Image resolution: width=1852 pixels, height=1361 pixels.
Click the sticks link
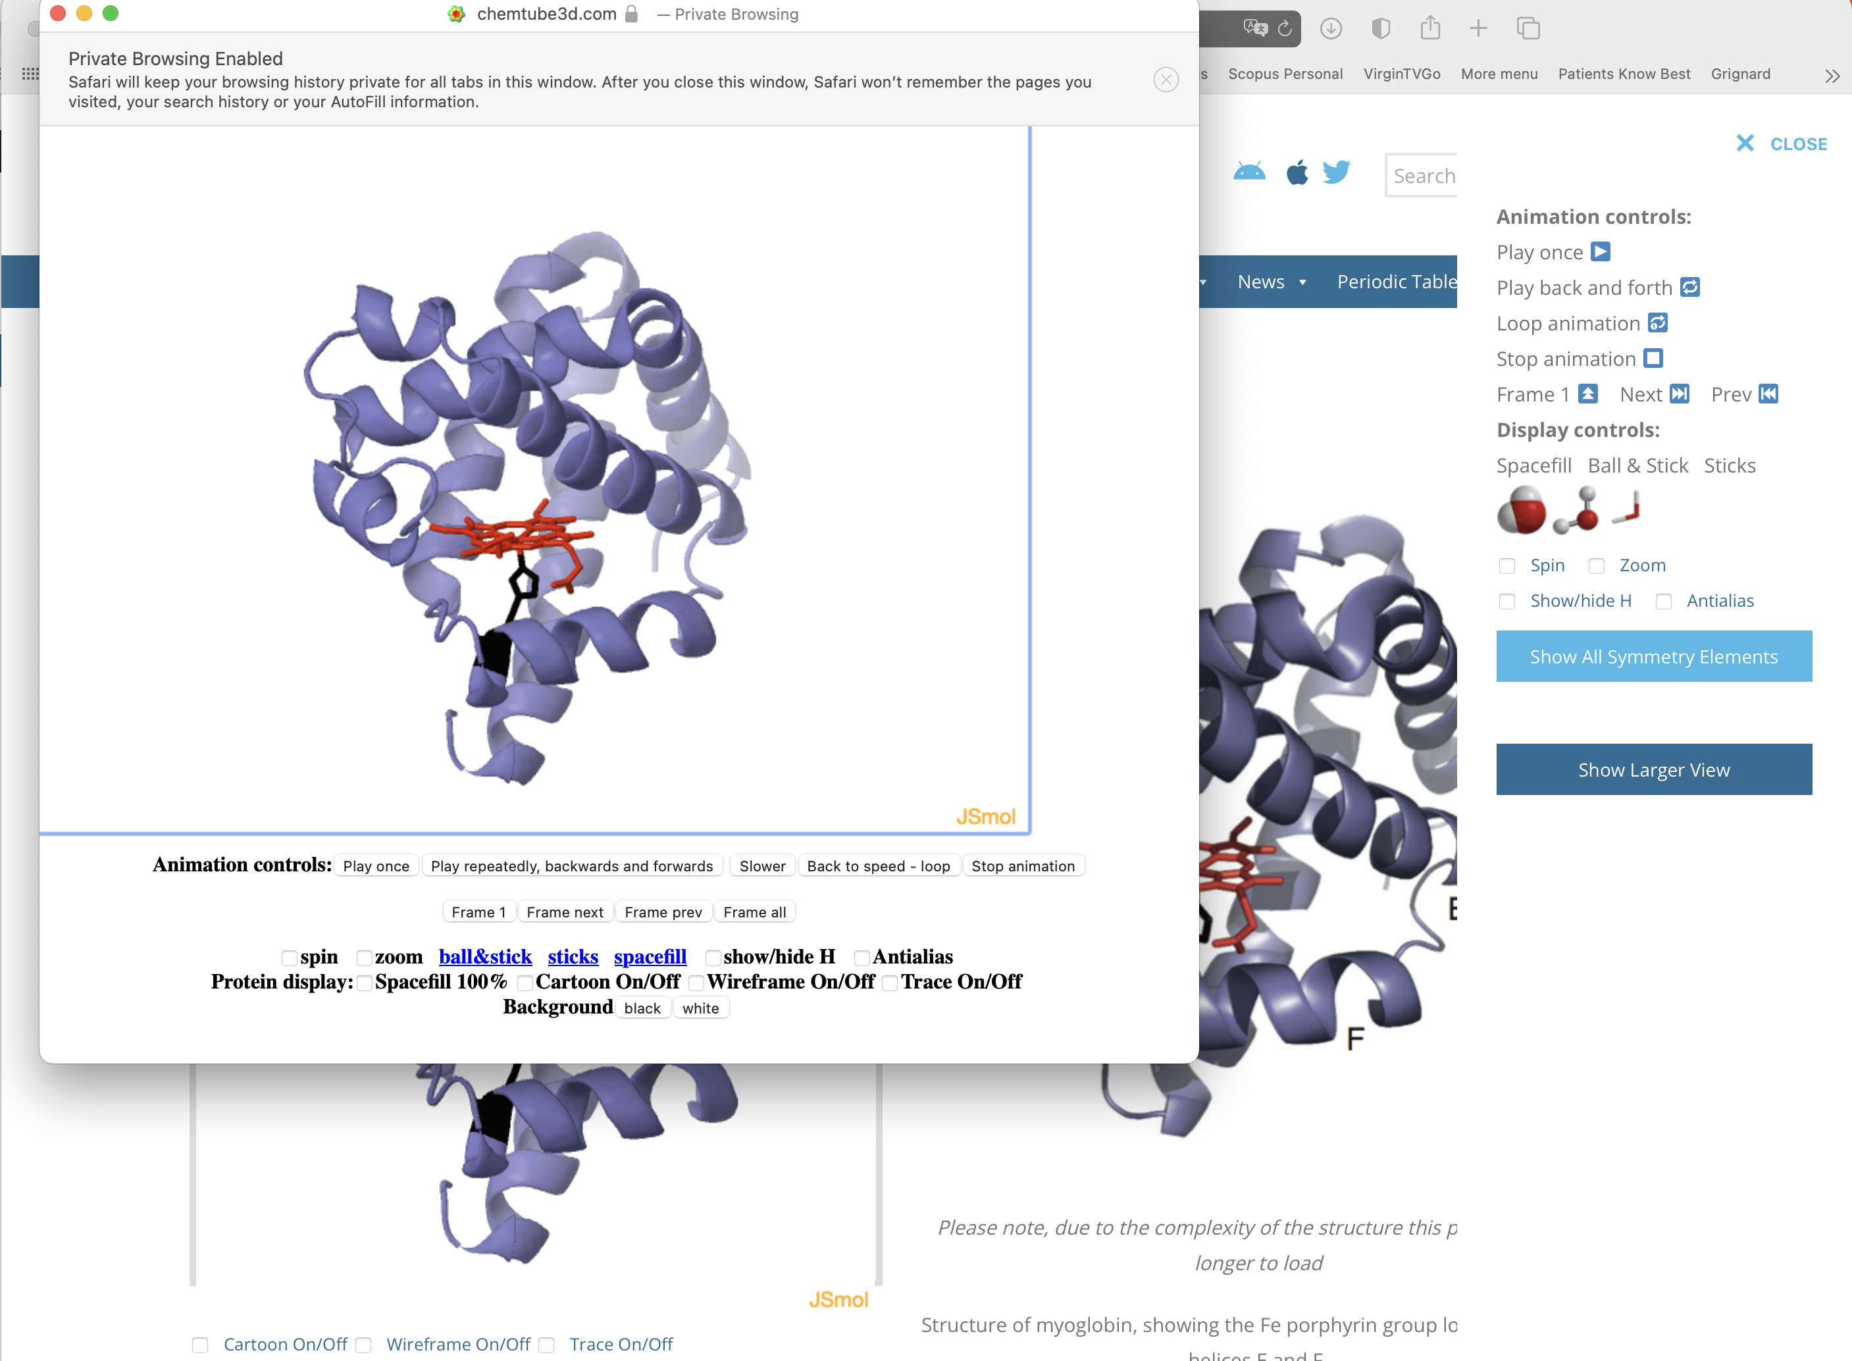pyautogui.click(x=573, y=956)
